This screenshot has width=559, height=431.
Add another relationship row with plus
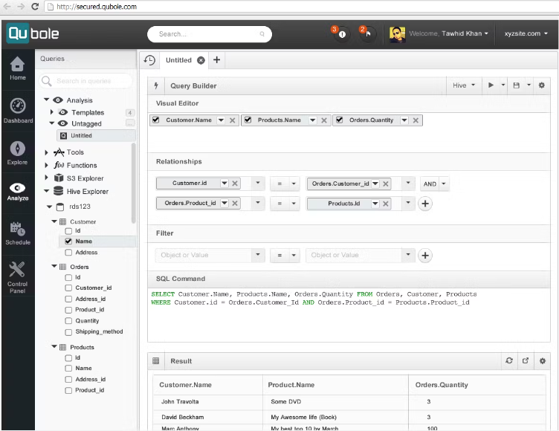coord(425,204)
